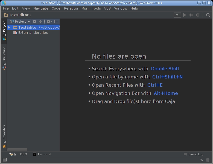The image size is (213, 164).
Task: Open the Navigate menu
Action: click(x=41, y=8)
